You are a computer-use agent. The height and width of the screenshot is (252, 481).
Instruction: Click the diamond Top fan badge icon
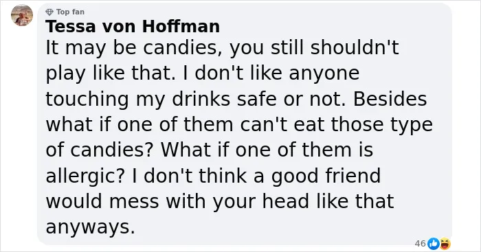pyautogui.click(x=49, y=12)
